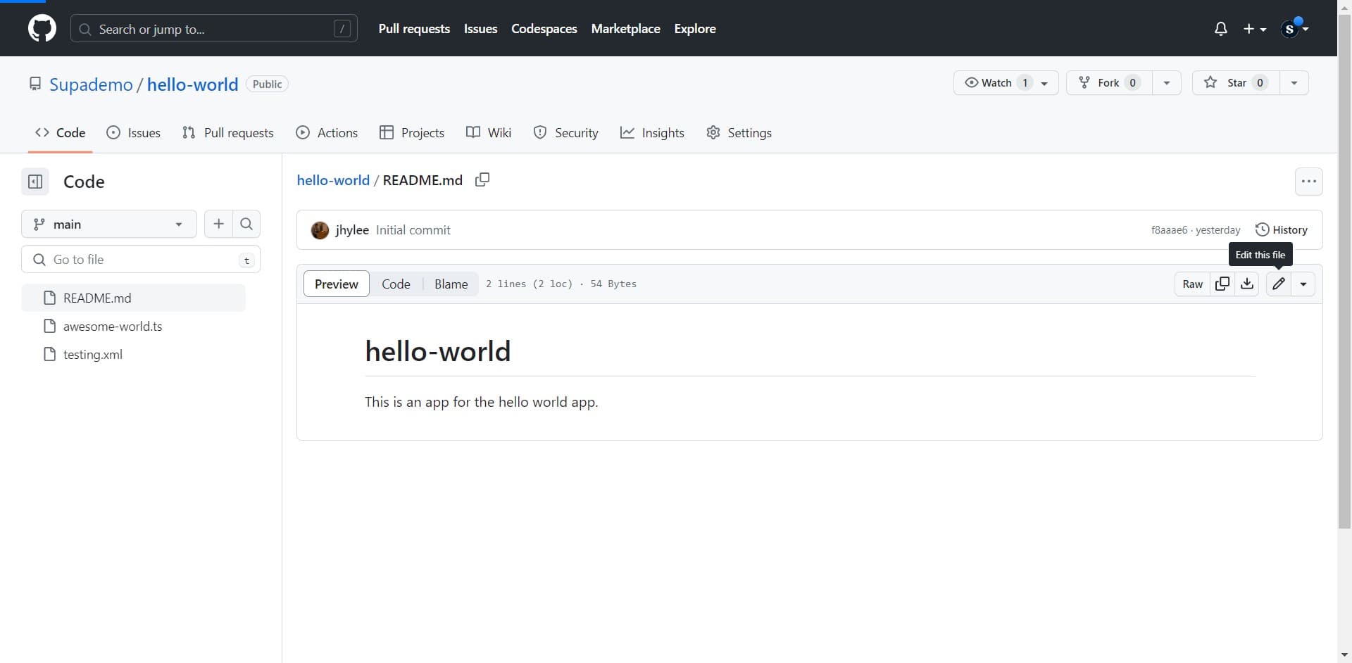1352x663 pixels.
Task: Click the search files magnifier icon
Action: [246, 224]
